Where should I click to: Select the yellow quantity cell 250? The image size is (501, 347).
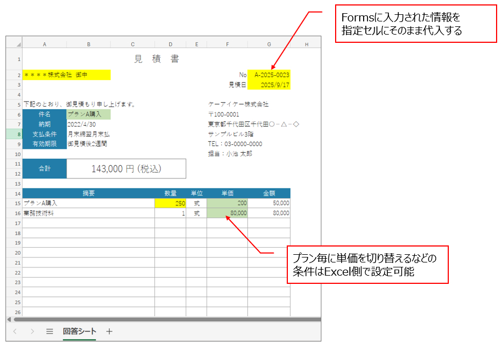170,203
